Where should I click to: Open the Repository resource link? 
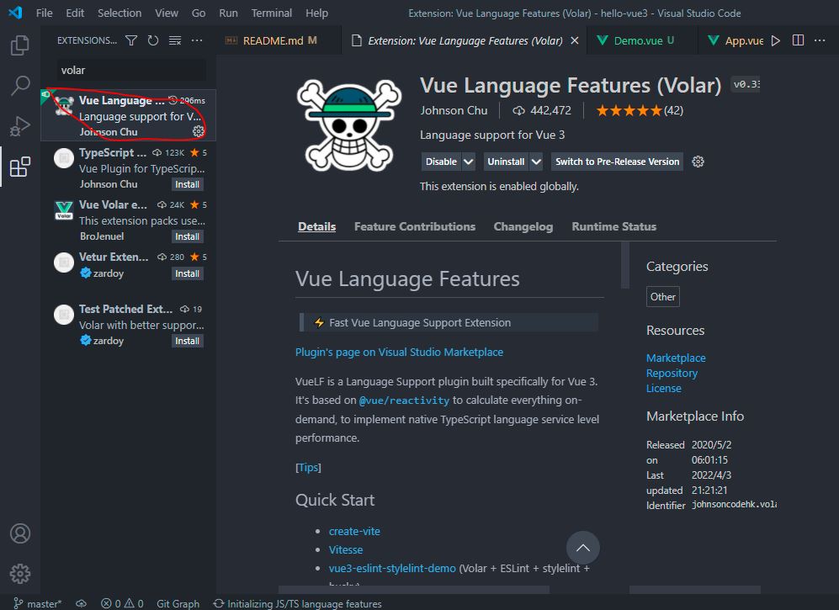point(672,373)
